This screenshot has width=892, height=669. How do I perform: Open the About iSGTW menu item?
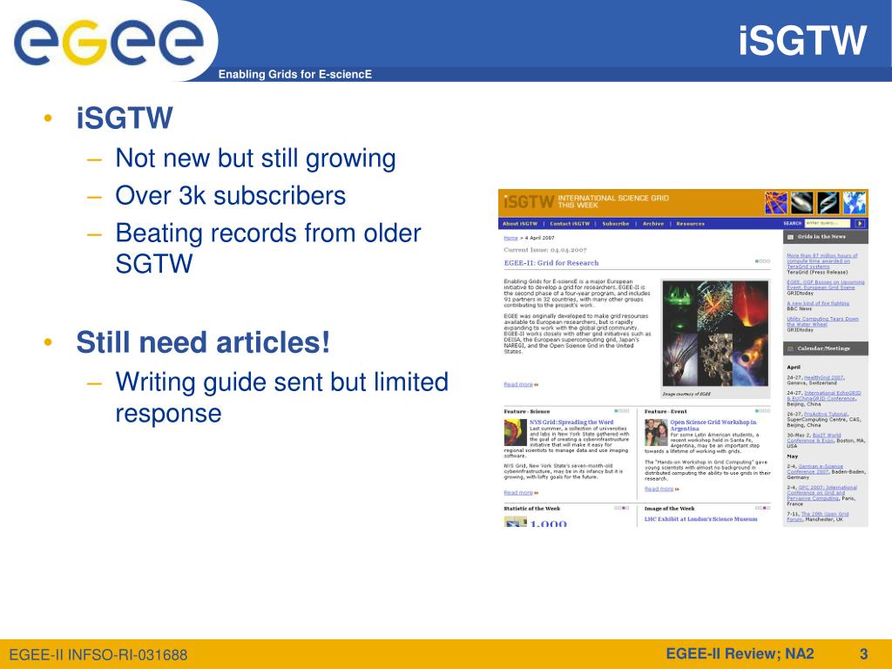pyautogui.click(x=520, y=224)
